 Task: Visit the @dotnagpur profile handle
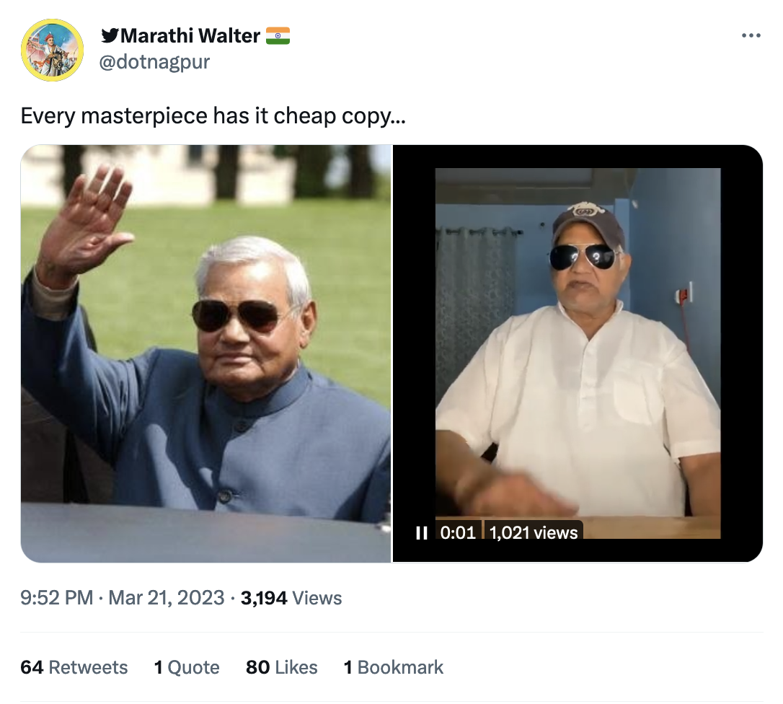(x=153, y=61)
